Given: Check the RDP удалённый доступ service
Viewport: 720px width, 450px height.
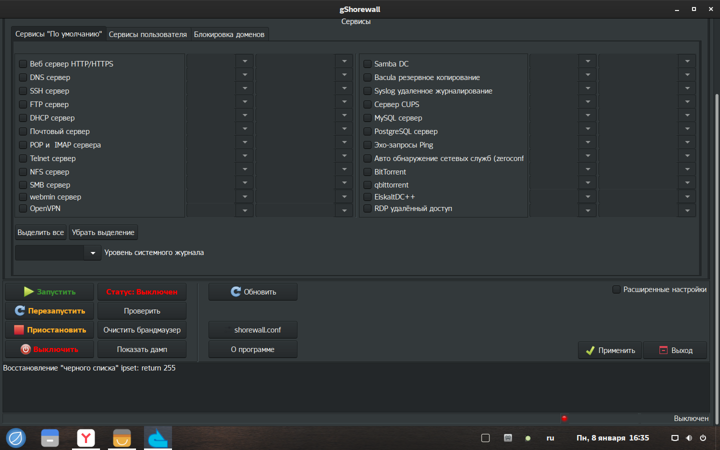Looking at the screenshot, I should (x=367, y=208).
